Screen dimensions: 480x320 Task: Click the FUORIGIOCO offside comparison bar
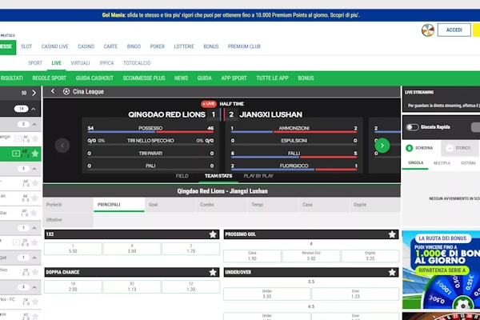click(294, 170)
